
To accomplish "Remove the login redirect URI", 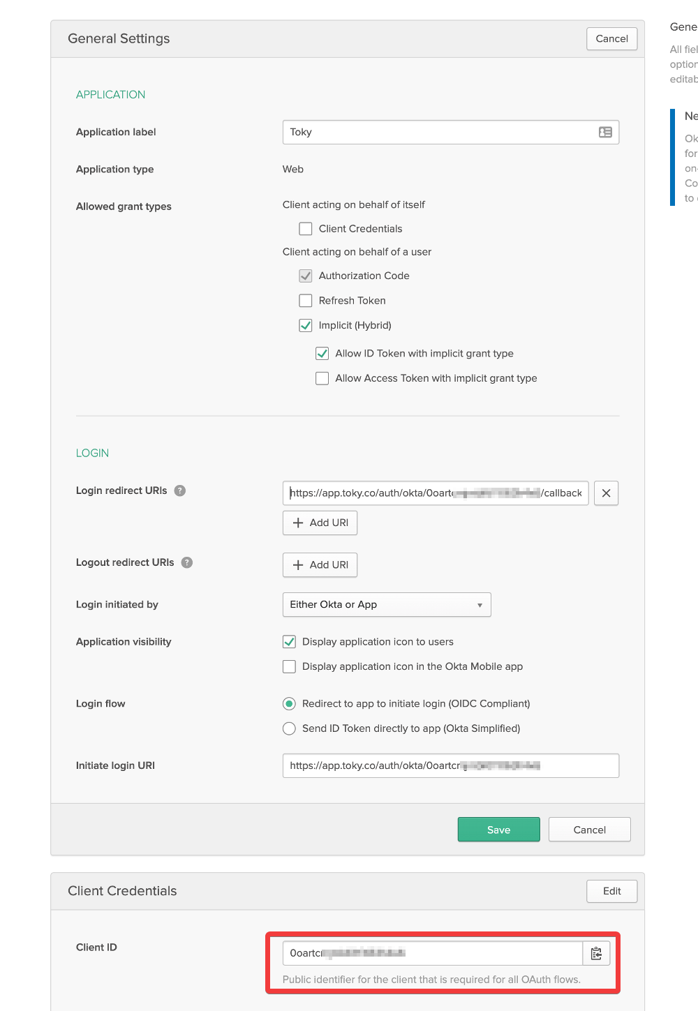I will point(606,493).
